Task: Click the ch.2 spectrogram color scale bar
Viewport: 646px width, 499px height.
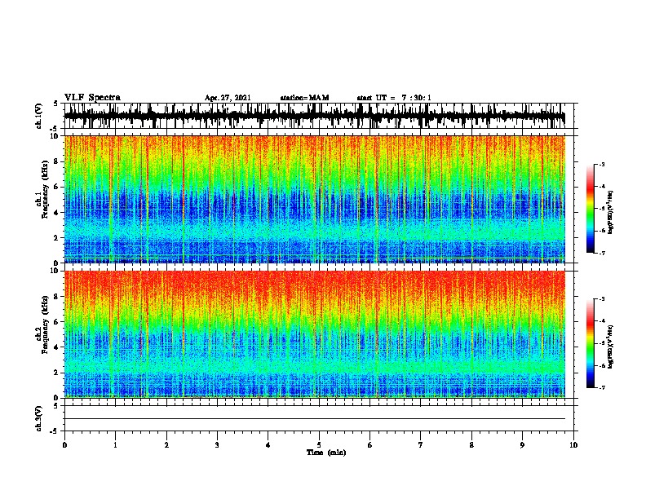Action: tap(590, 343)
